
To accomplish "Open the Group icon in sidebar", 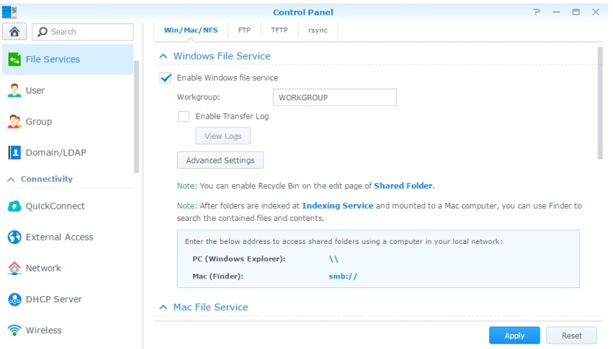I will pyautogui.click(x=14, y=121).
